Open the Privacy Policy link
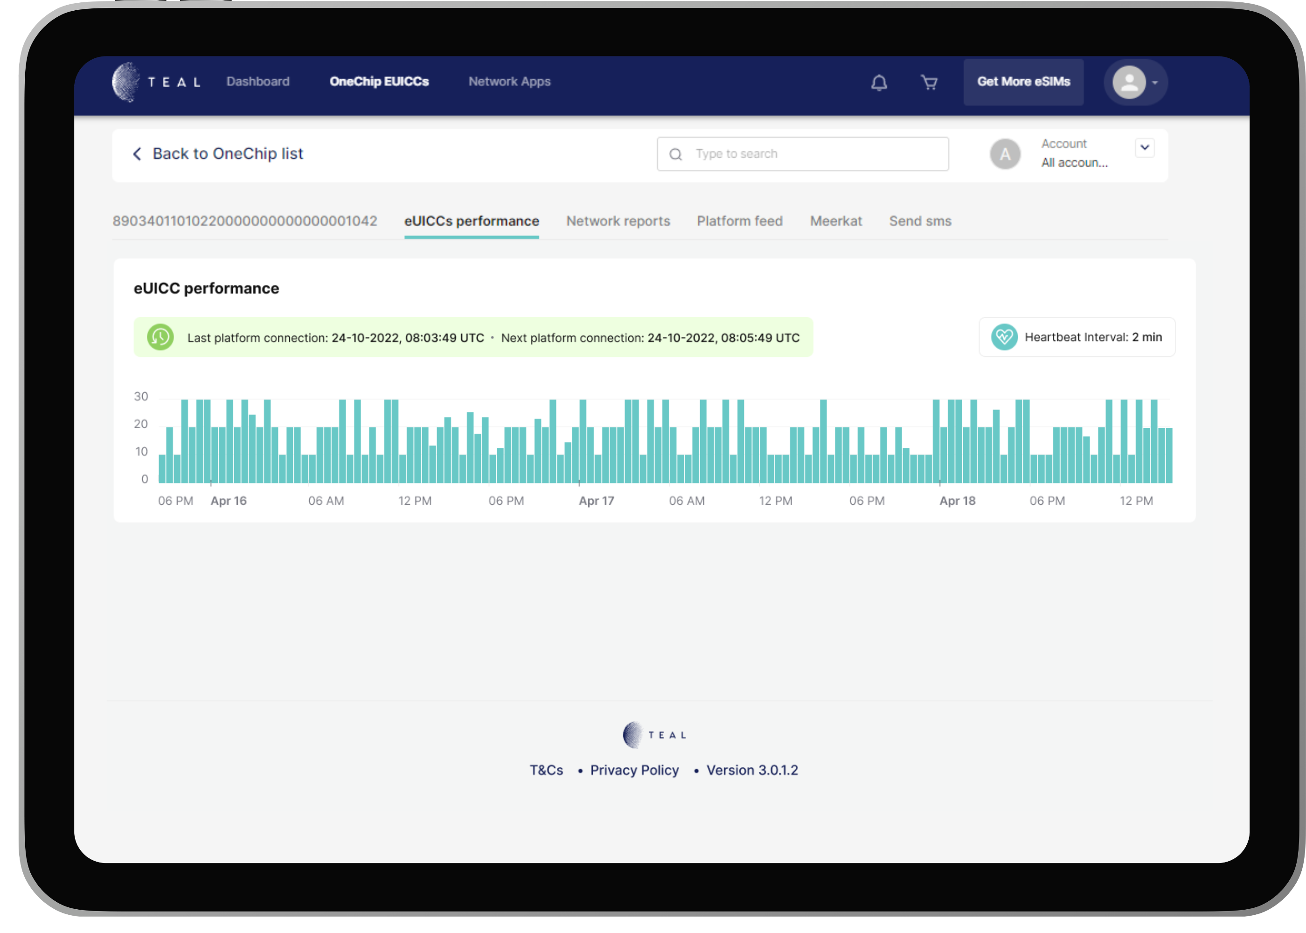The image size is (1306, 933). click(634, 770)
